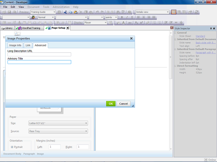Select the horizontal split layout icon
217x162 pixels.
click(x=179, y=12)
